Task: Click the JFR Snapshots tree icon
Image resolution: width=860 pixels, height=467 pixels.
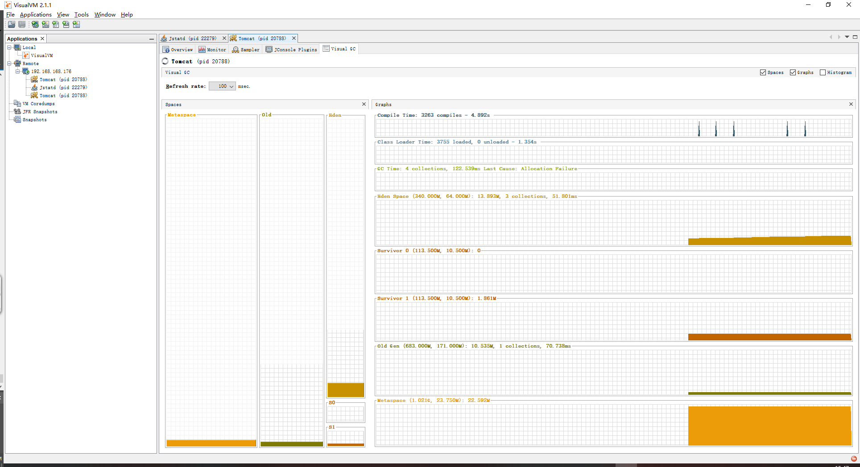Action: (17, 111)
